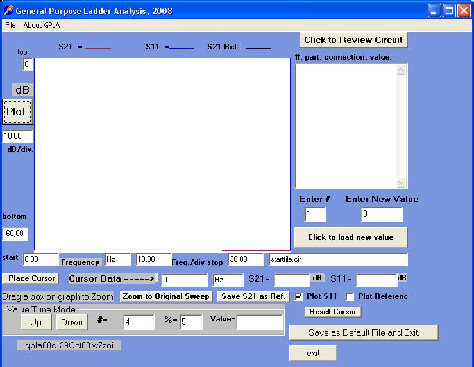Click the top dB value field
This screenshot has width=474, height=367.
tap(28, 65)
